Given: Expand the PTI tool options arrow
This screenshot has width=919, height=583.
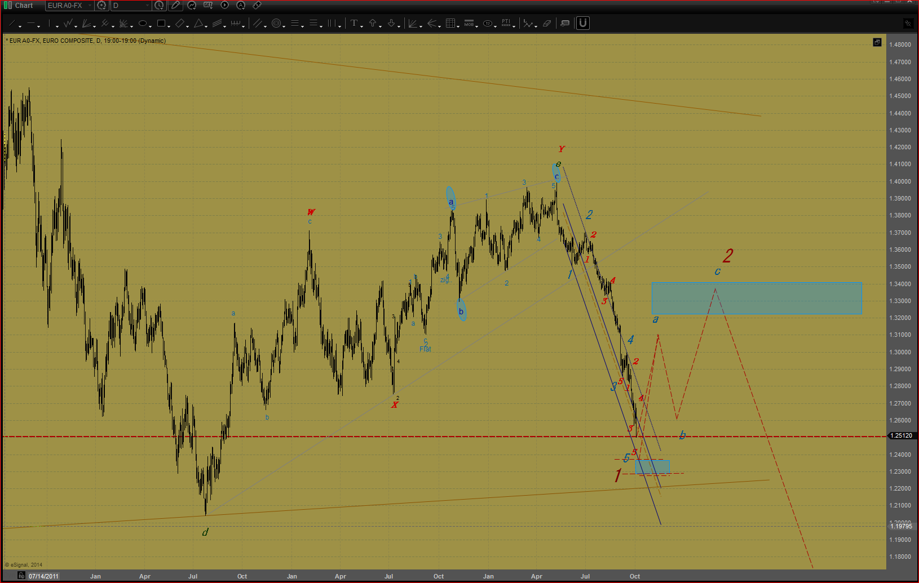Looking at the screenshot, I should pyautogui.click(x=514, y=26).
